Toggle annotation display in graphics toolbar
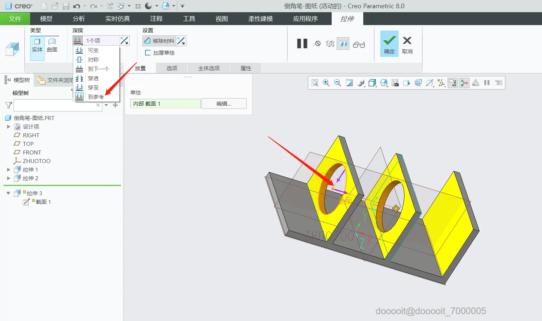Viewport: 542px width, 321px height. (x=453, y=83)
